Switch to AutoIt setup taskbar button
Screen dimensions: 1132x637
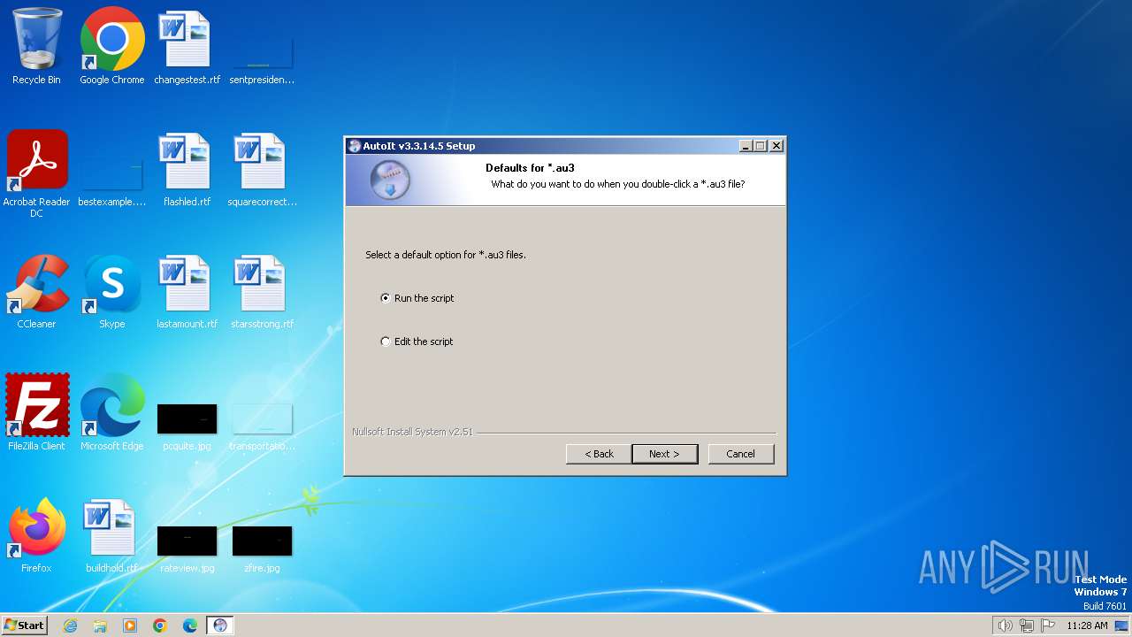[x=220, y=625]
